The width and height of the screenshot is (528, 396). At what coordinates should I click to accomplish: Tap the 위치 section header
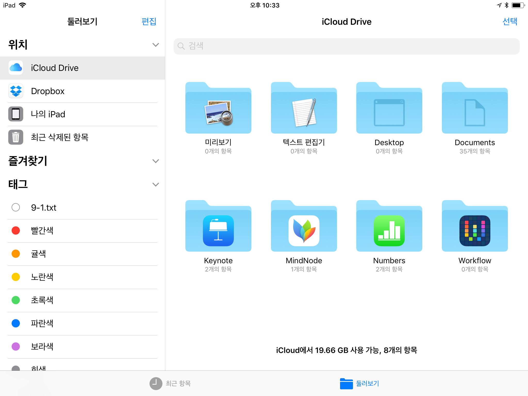(18, 45)
